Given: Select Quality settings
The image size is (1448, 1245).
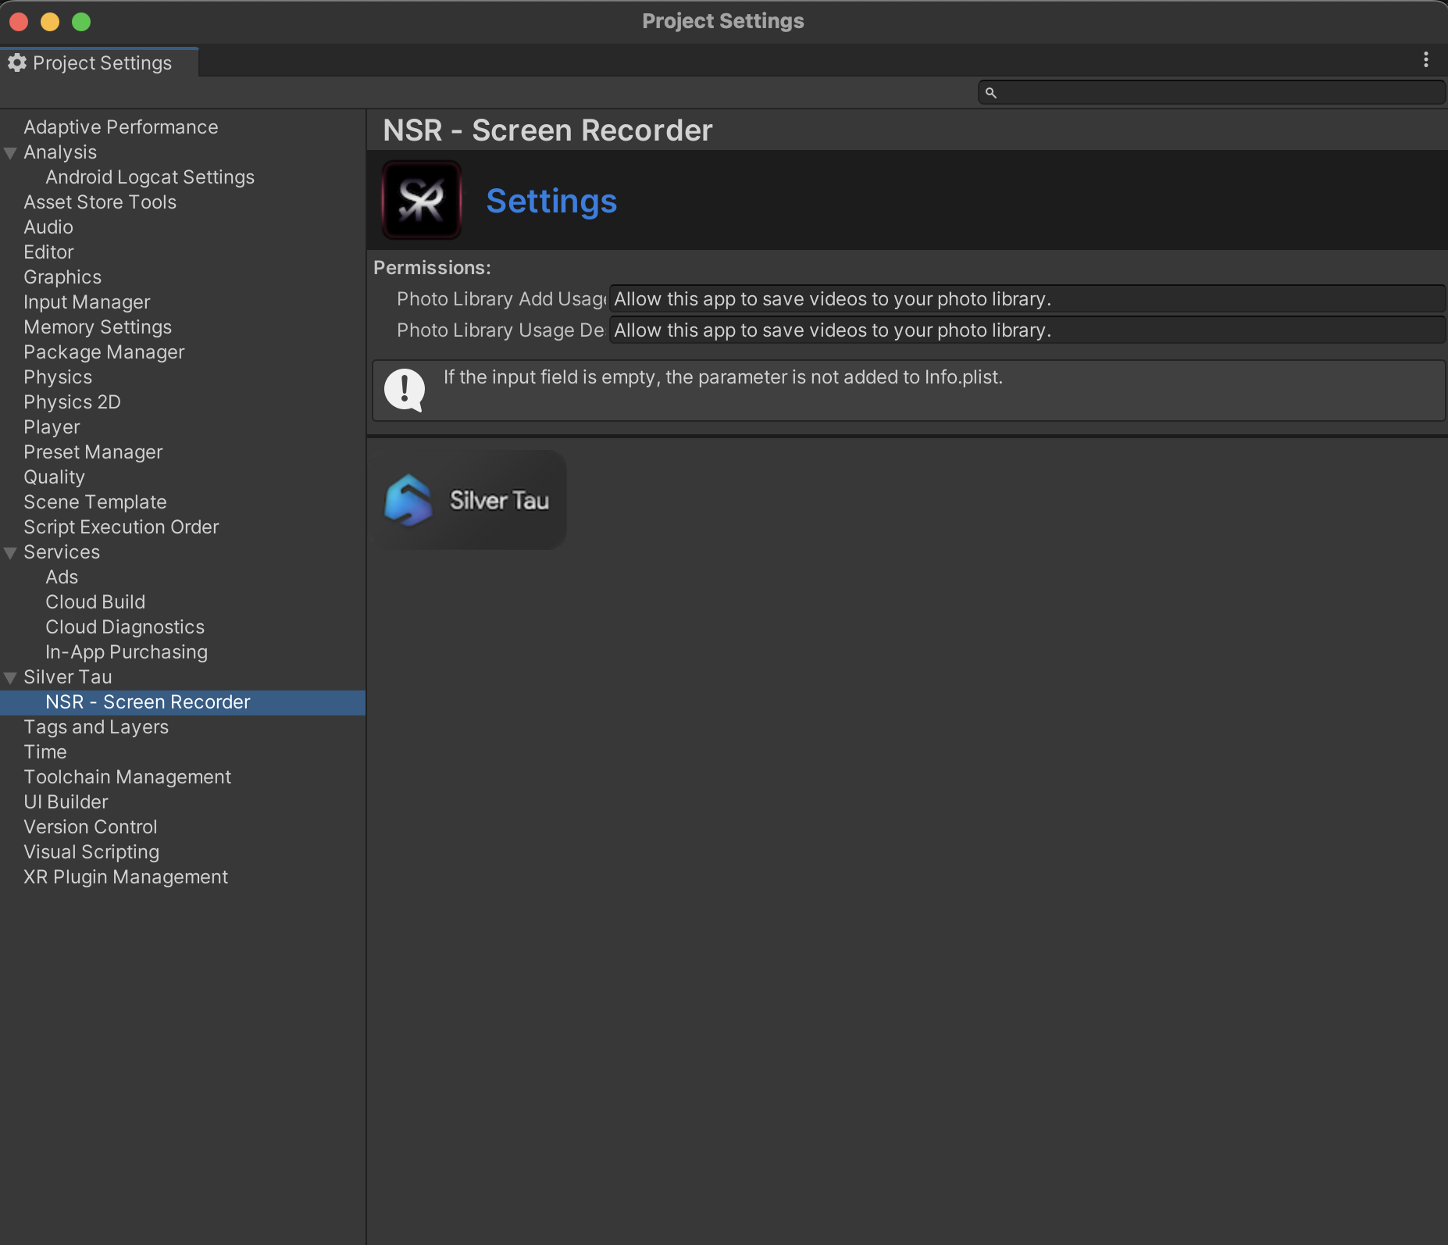Looking at the screenshot, I should (54, 477).
